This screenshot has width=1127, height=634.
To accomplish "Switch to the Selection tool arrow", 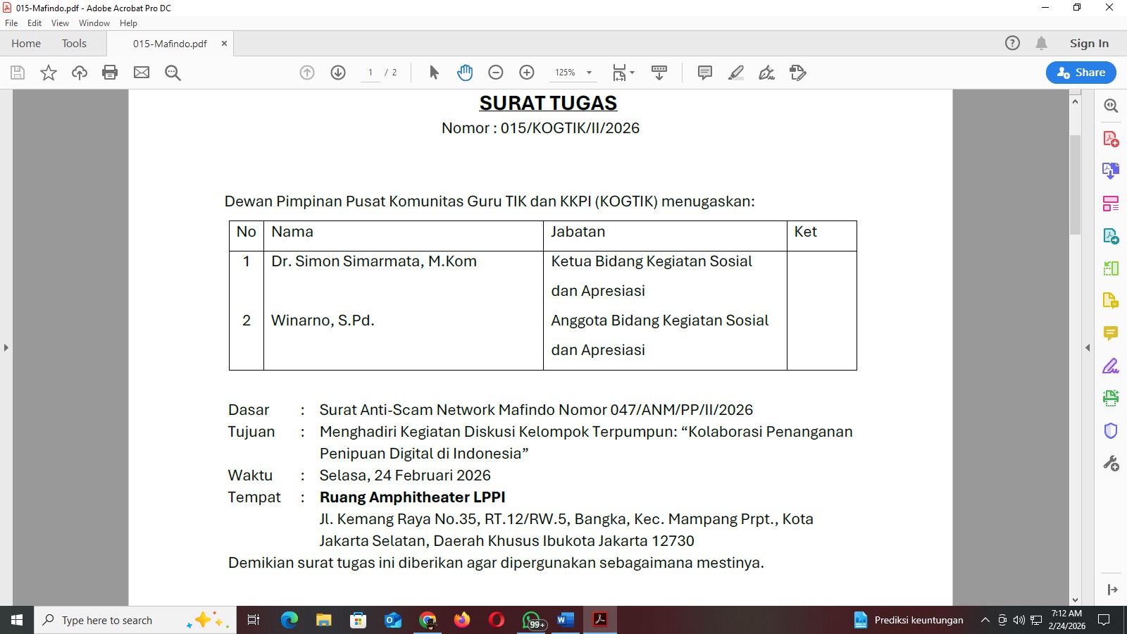I will [x=433, y=73].
